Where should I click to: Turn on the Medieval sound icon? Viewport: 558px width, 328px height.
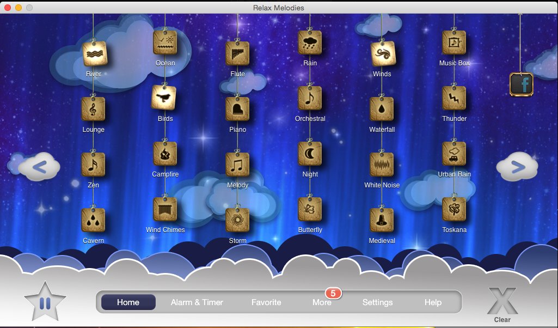(382, 220)
